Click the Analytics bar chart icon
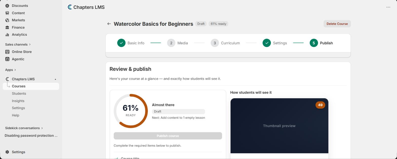This screenshot has width=397, height=159. [x=7, y=34]
